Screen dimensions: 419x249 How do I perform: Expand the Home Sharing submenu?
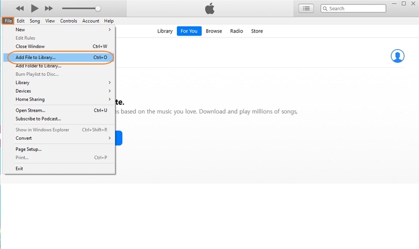[59, 99]
